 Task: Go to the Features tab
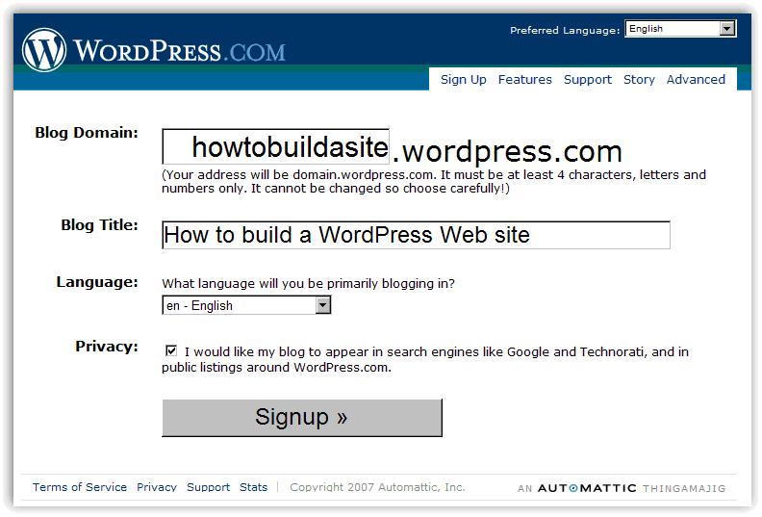[525, 79]
